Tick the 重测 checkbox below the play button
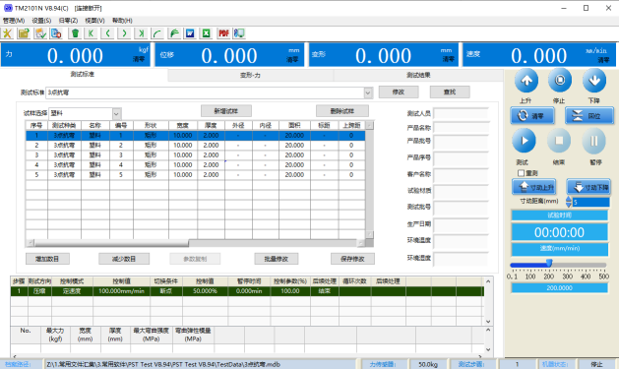Viewport: 619px width, 369px height. (521, 173)
